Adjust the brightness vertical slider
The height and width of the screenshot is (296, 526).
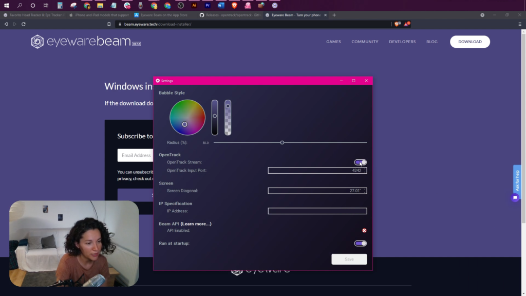tap(215, 118)
